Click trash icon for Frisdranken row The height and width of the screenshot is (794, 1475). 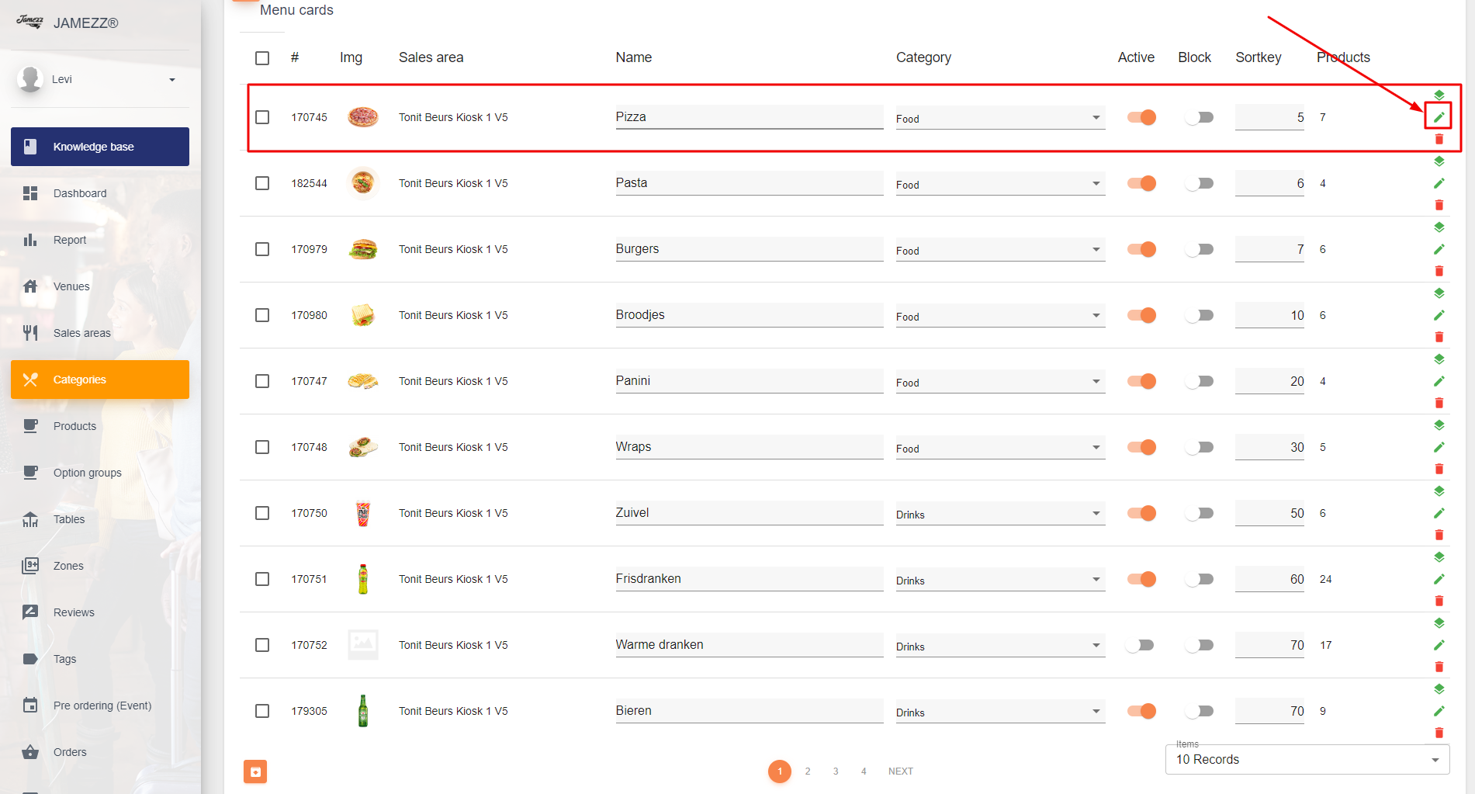[1439, 601]
